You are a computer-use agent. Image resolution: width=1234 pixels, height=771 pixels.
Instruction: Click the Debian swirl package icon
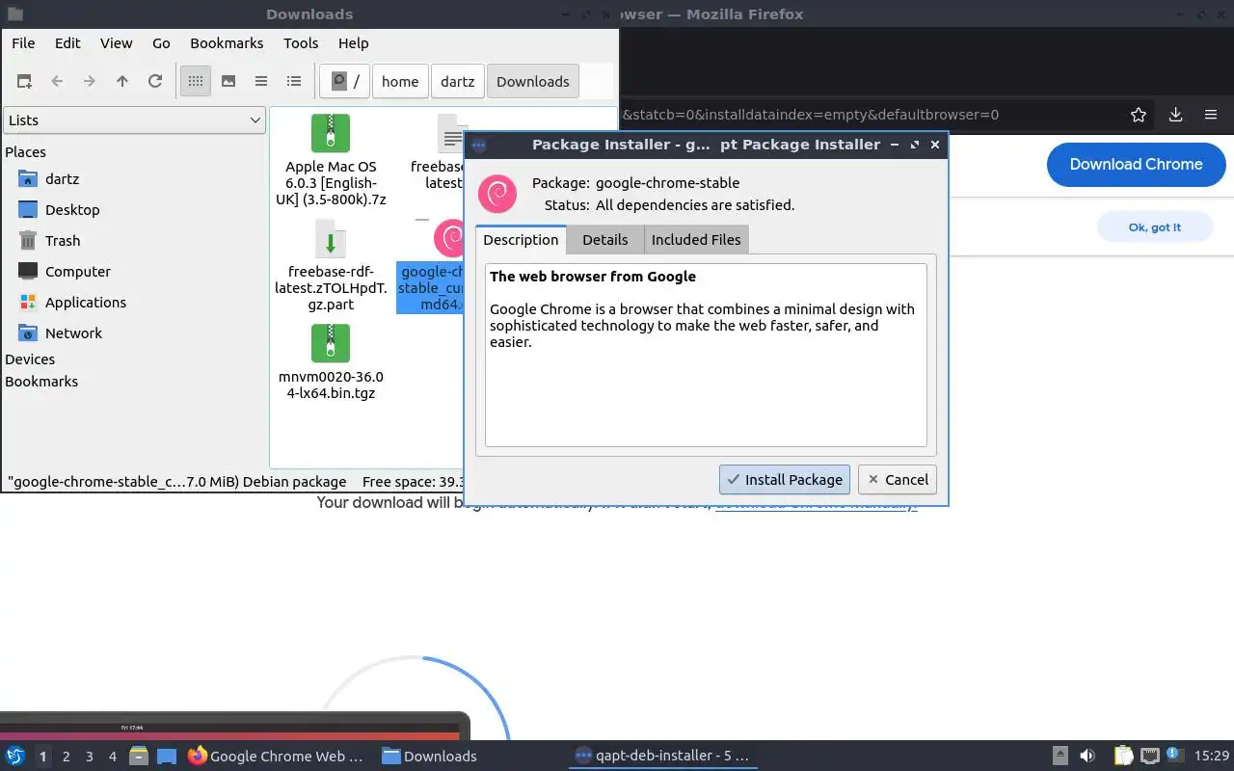(x=497, y=194)
